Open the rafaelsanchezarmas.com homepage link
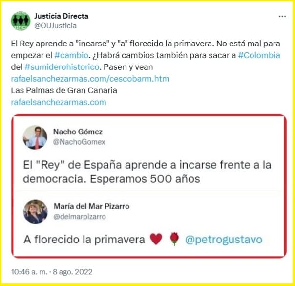This screenshot has height=286, width=295. (59, 102)
